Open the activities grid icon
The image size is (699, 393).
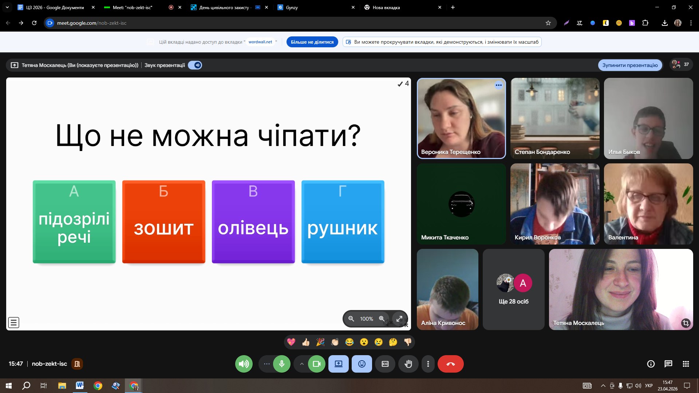(686, 364)
